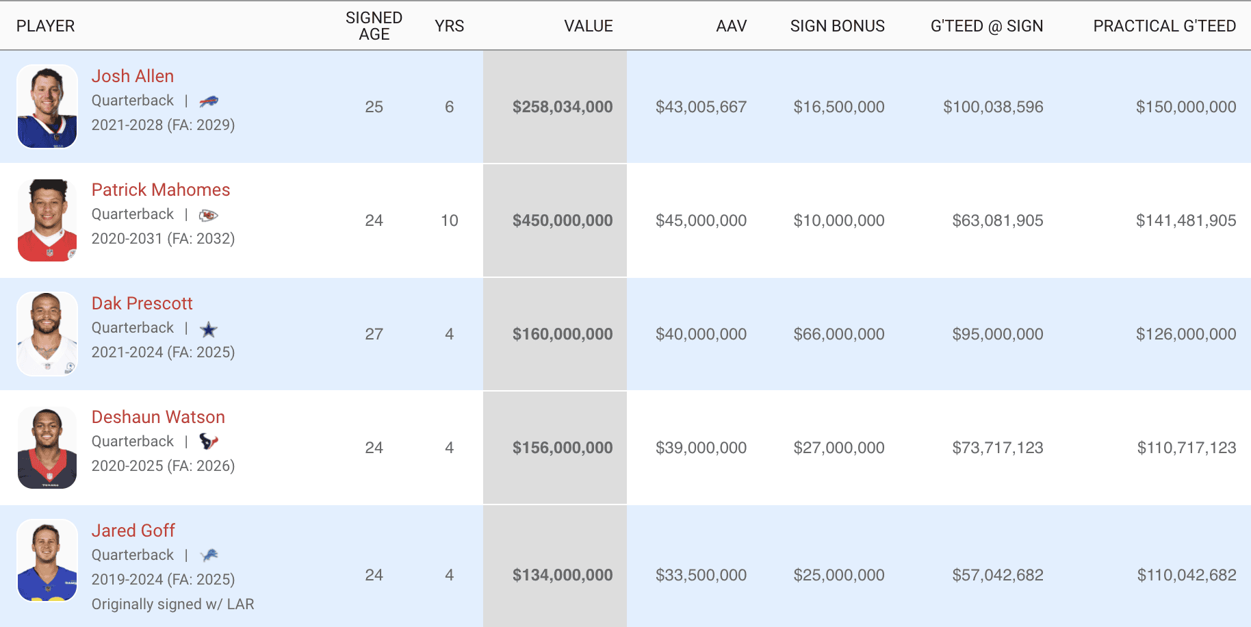The image size is (1251, 627).
Task: Open Dak Prescott's headshot photo
Action: [x=47, y=334]
